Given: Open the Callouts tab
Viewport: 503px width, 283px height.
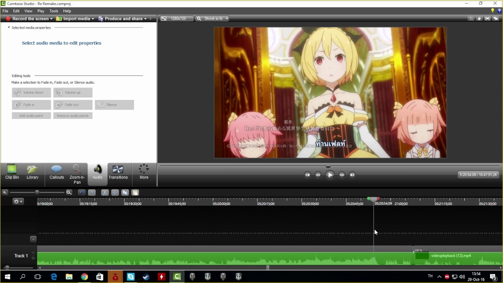Looking at the screenshot, I should tap(57, 172).
